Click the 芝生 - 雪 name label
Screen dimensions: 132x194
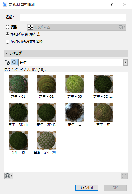[x=75, y=125]
